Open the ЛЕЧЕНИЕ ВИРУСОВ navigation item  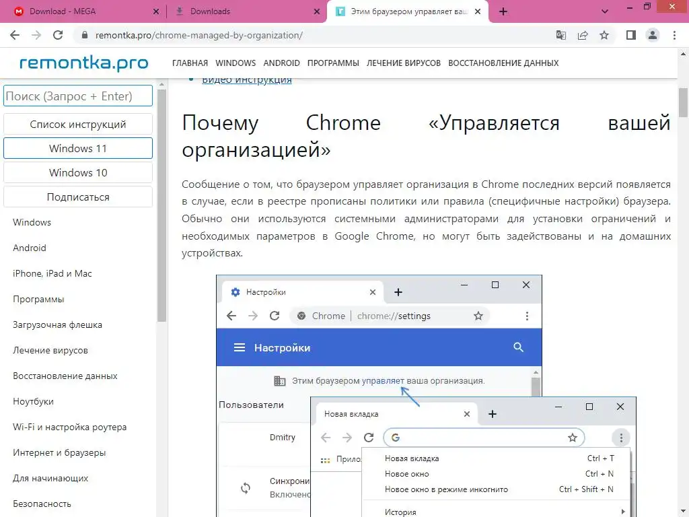pyautogui.click(x=404, y=63)
